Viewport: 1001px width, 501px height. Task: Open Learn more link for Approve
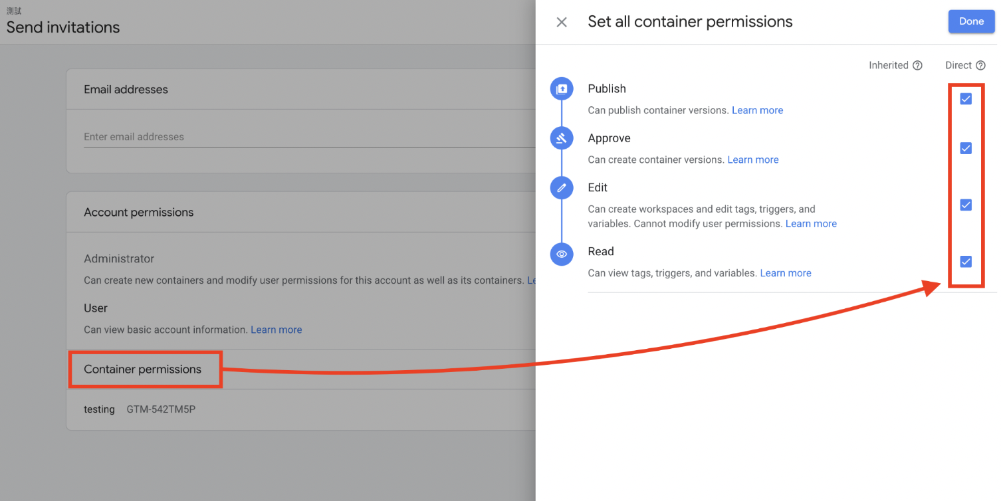[x=752, y=159]
